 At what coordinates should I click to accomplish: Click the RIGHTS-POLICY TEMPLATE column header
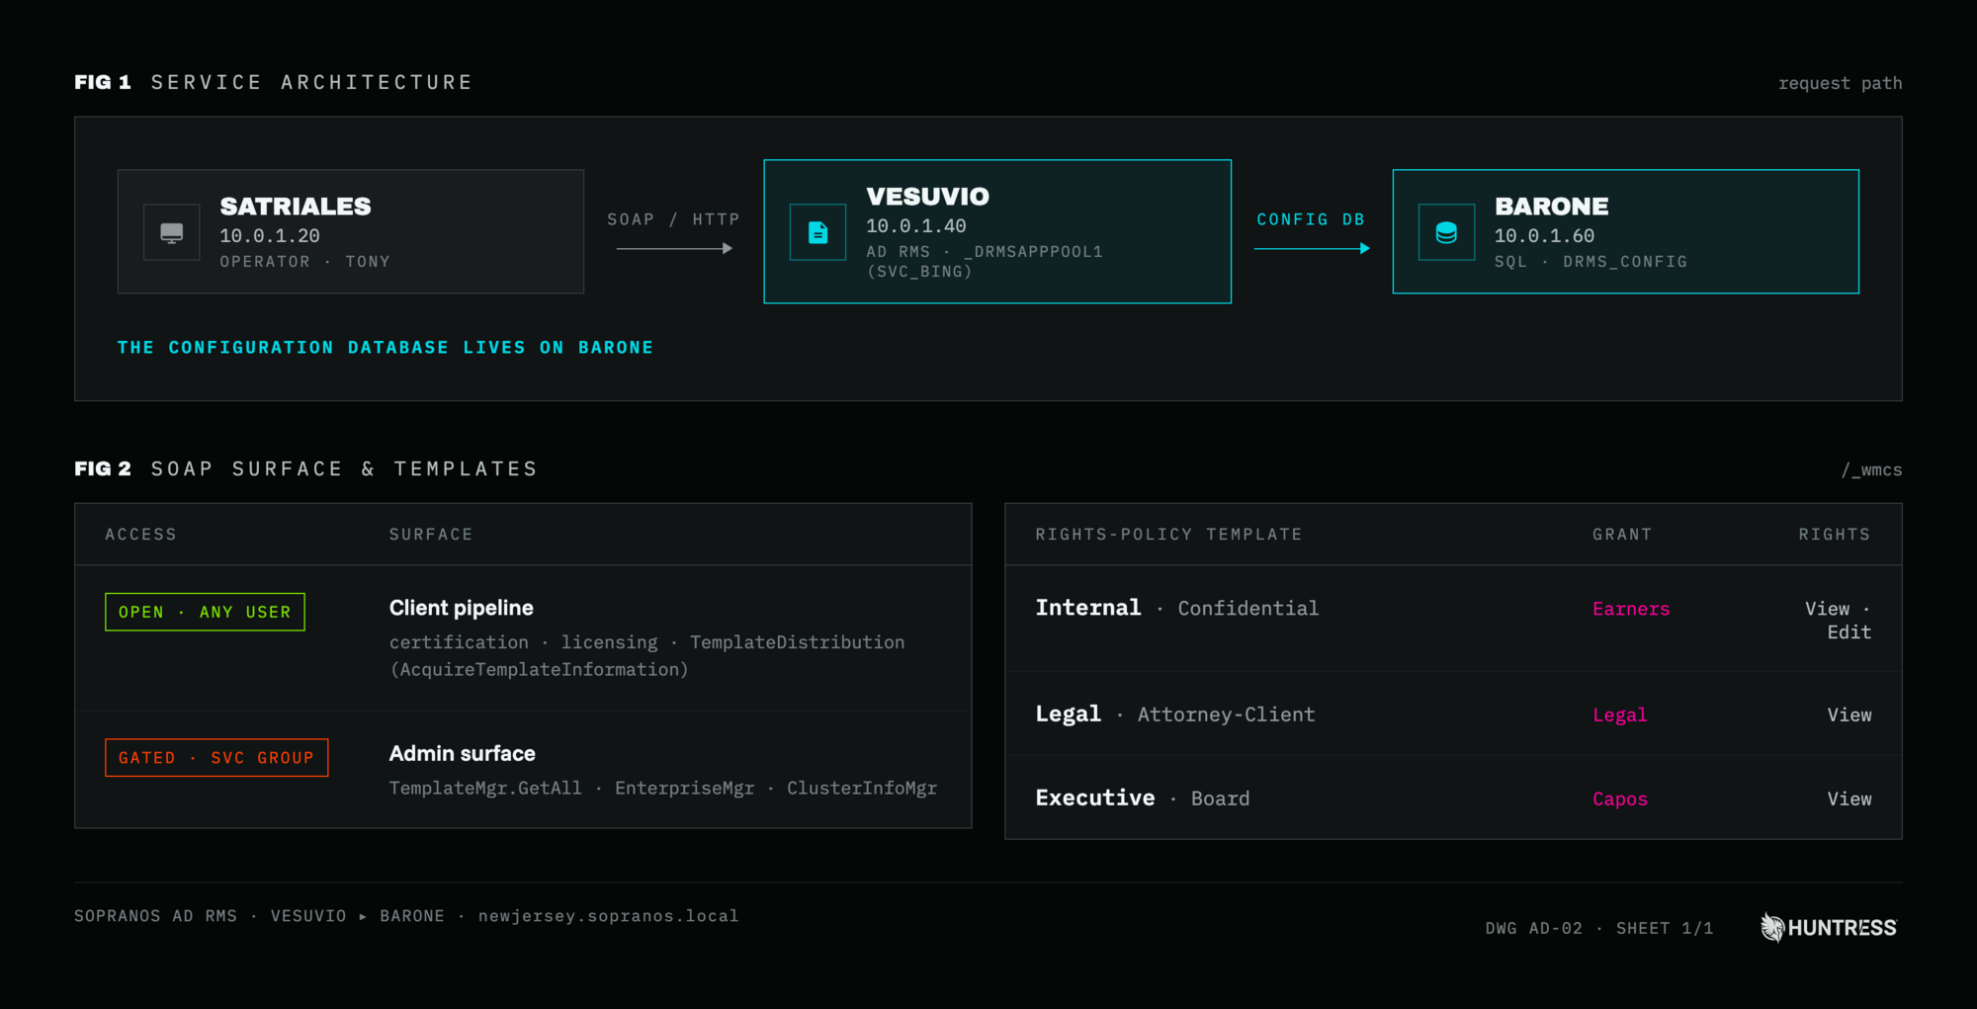click(1168, 535)
